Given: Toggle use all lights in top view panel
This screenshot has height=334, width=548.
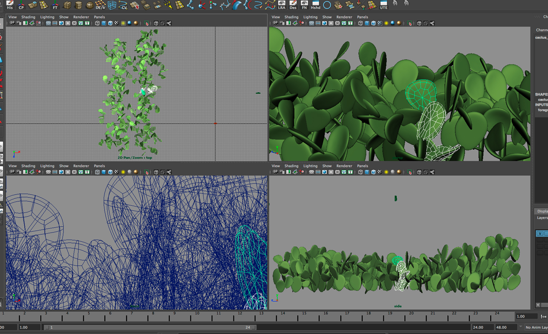Looking at the screenshot, I should pyautogui.click(x=123, y=23).
